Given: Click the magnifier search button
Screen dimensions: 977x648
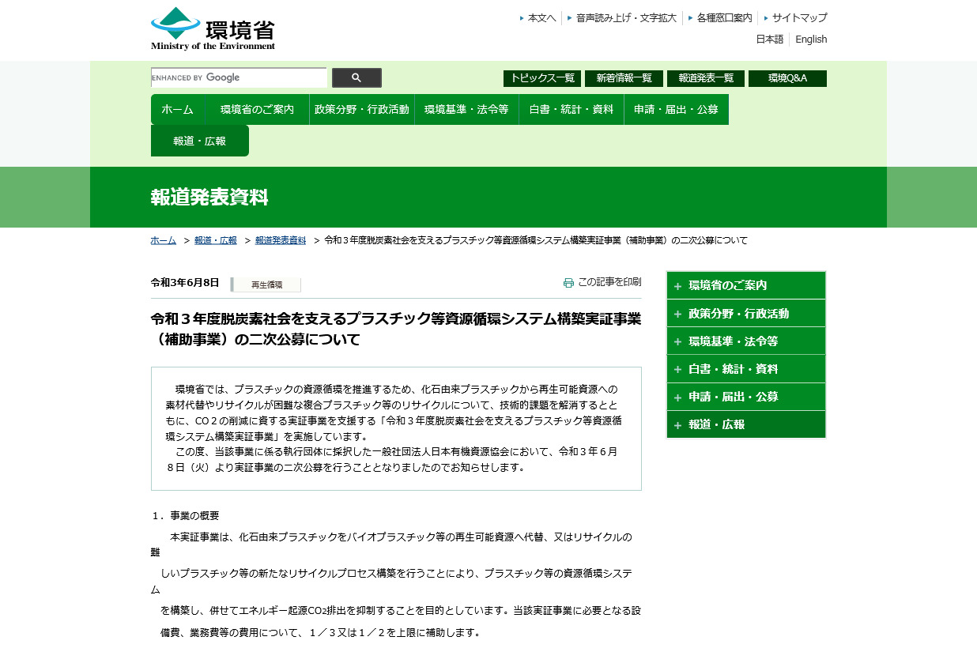Looking at the screenshot, I should pyautogui.click(x=356, y=77).
